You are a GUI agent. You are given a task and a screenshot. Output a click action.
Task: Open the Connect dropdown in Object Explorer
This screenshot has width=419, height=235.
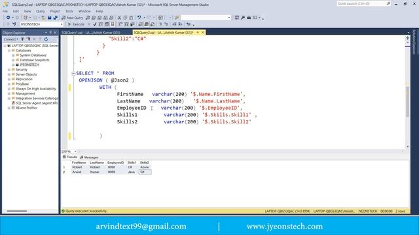coord(10,39)
